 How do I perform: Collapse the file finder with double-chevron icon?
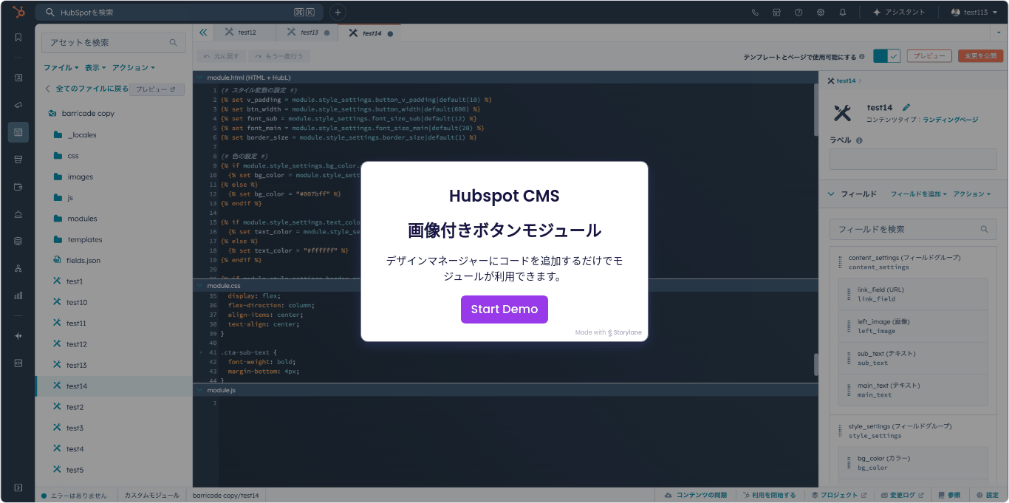point(203,32)
